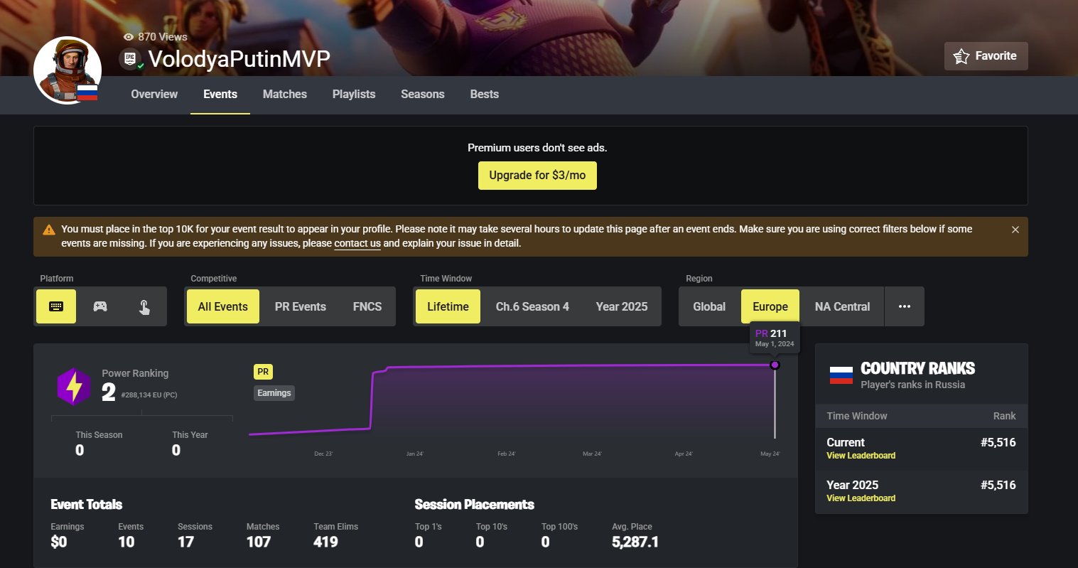Switch competitive filter to PR Events

[300, 306]
